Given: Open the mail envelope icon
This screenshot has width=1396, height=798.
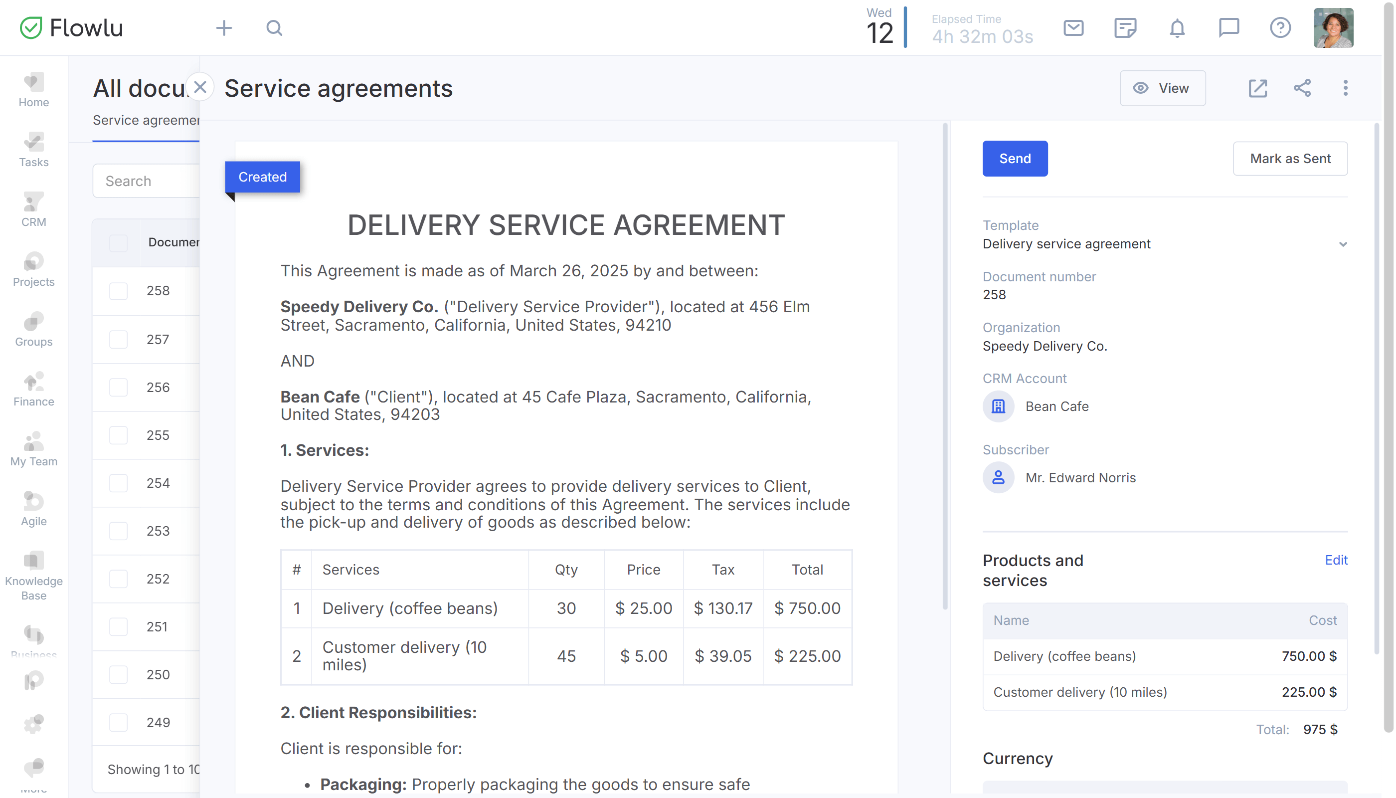Looking at the screenshot, I should [1073, 28].
